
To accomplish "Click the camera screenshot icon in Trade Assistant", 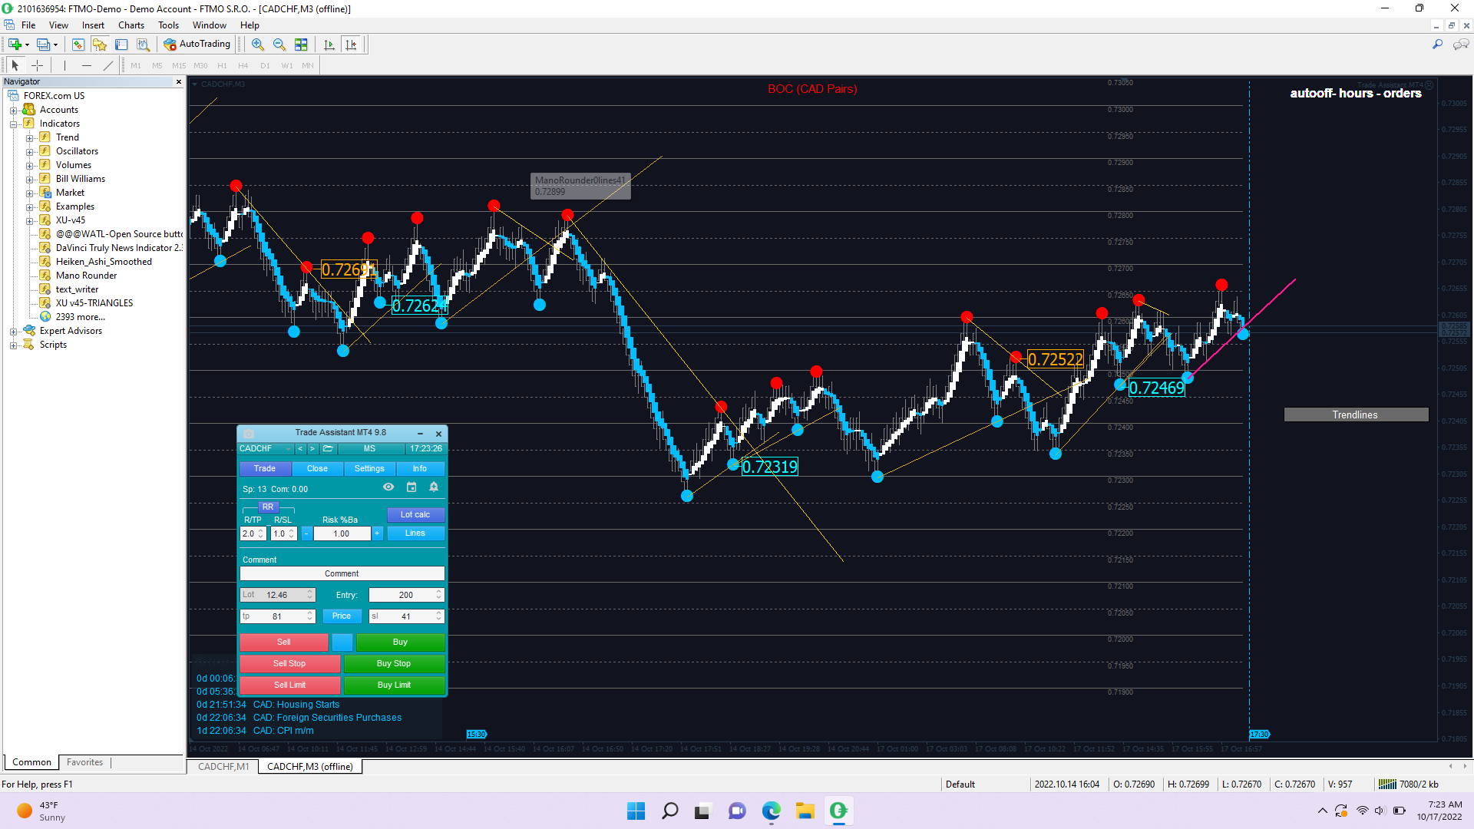I will point(249,434).
